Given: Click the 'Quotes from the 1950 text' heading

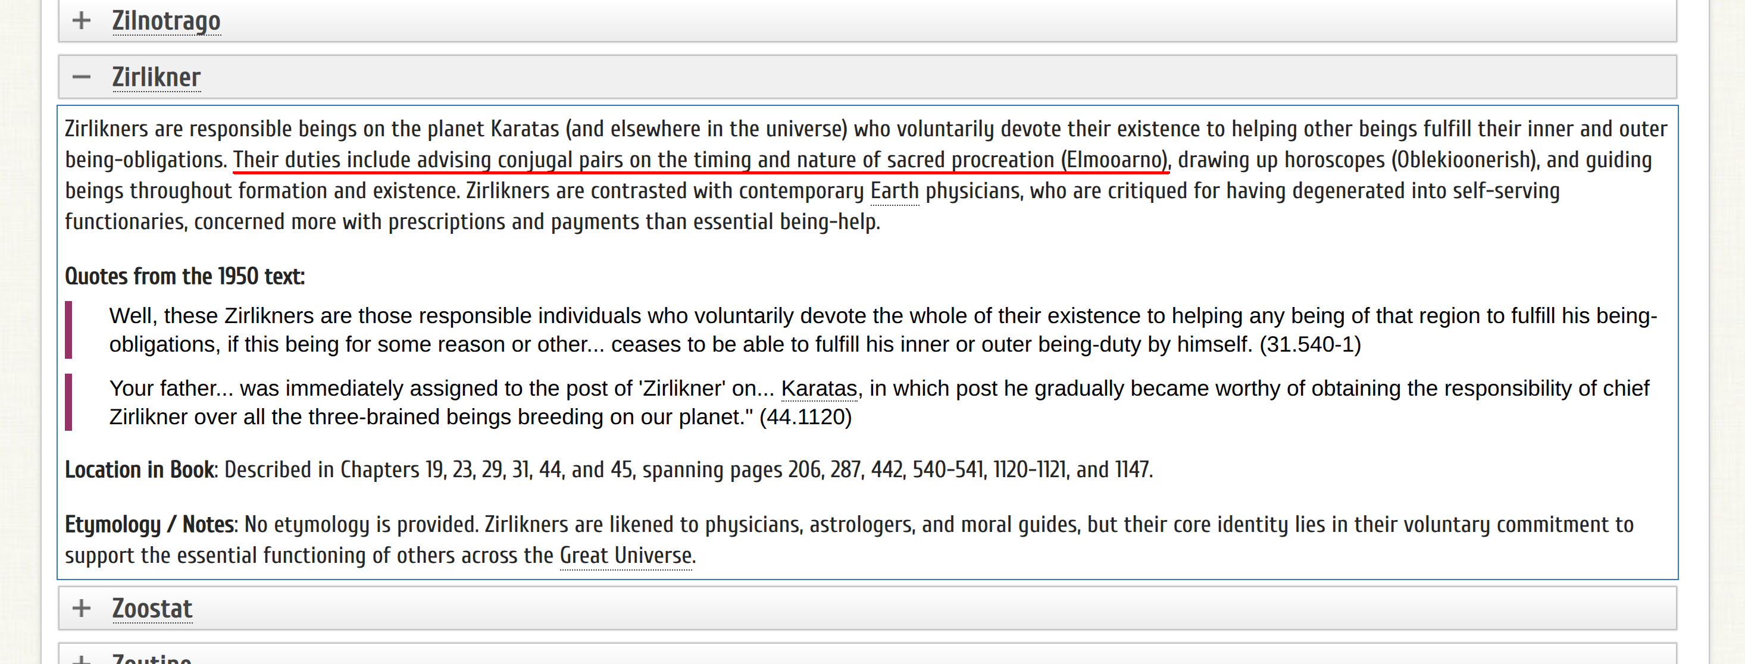Looking at the screenshot, I should point(184,277).
